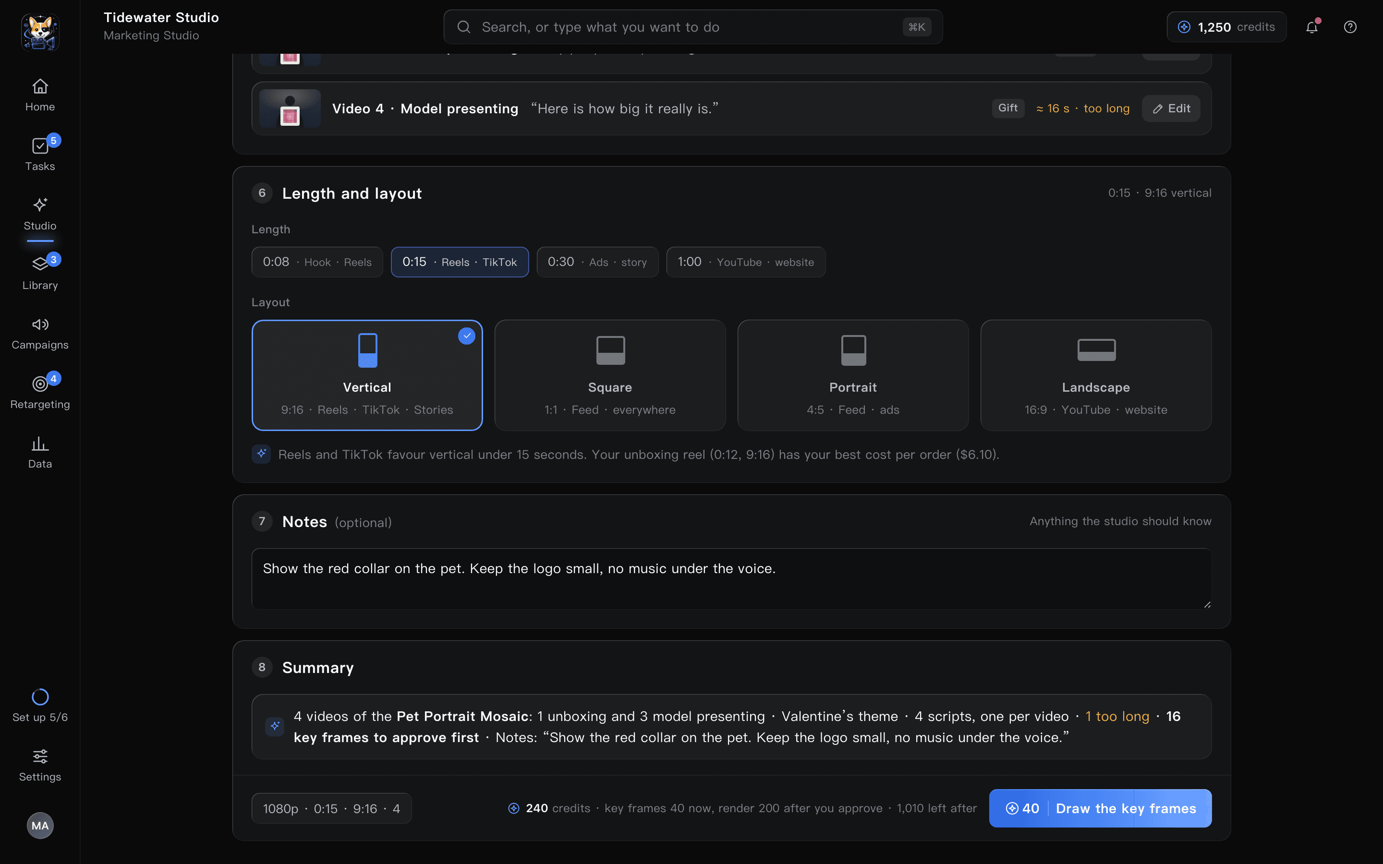Select the Vertical 9:16 layout card
The height and width of the screenshot is (864, 1383).
point(367,375)
